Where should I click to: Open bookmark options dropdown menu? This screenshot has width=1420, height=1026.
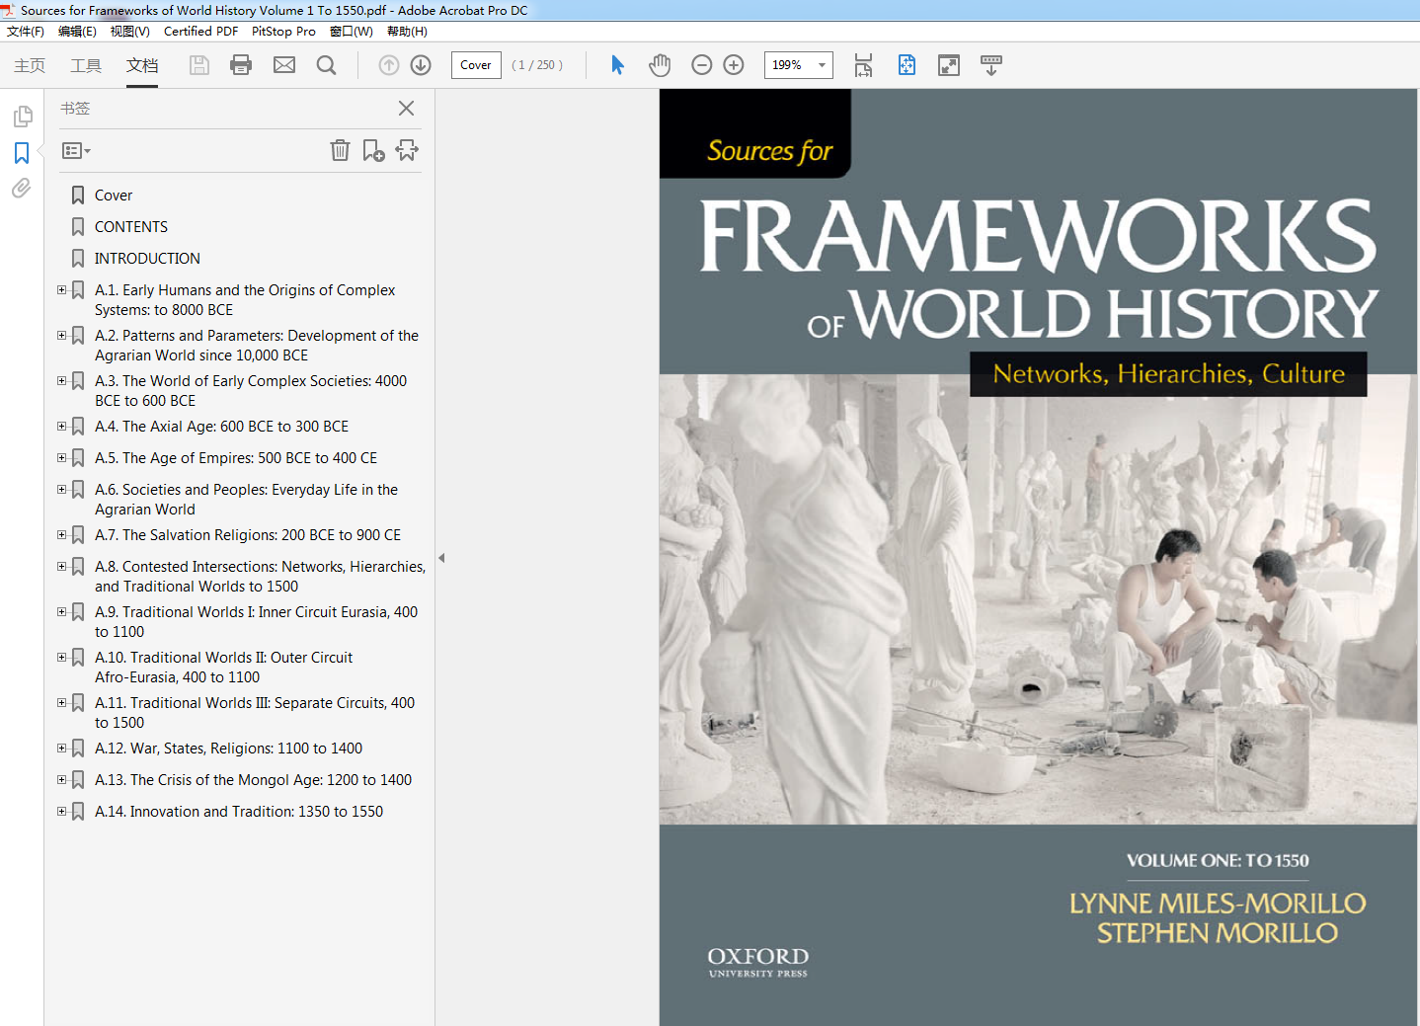pos(76,151)
